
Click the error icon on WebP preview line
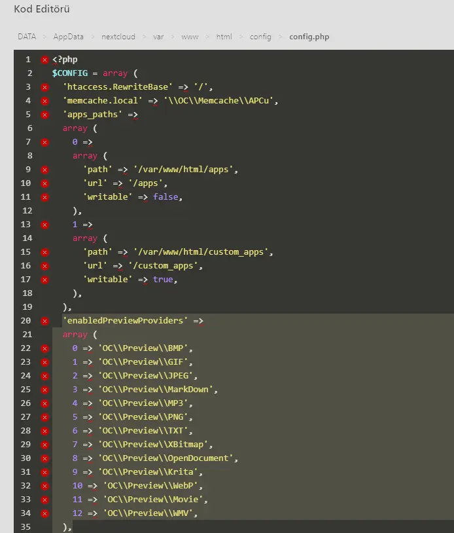click(x=44, y=487)
